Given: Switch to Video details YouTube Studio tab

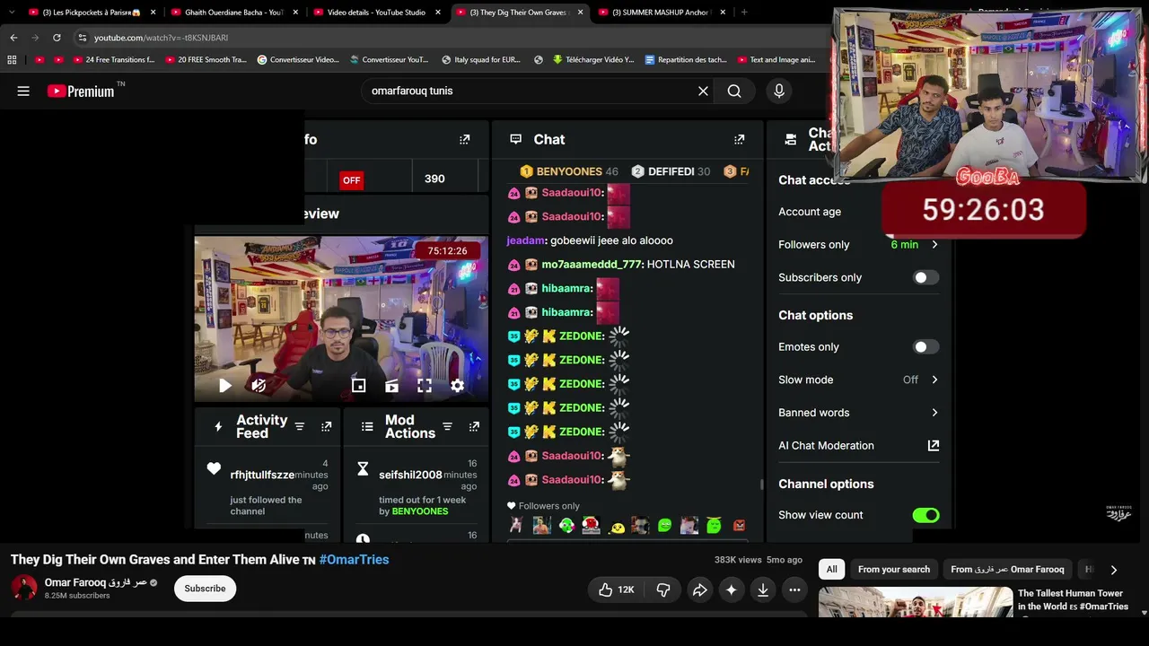Looking at the screenshot, I should pos(376,13).
